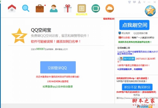Open the red house home icon
Screen dimensions: 158x108
[12, 8]
